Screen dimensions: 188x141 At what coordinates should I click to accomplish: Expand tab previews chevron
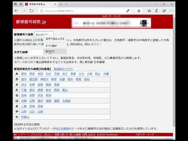point(66,4)
